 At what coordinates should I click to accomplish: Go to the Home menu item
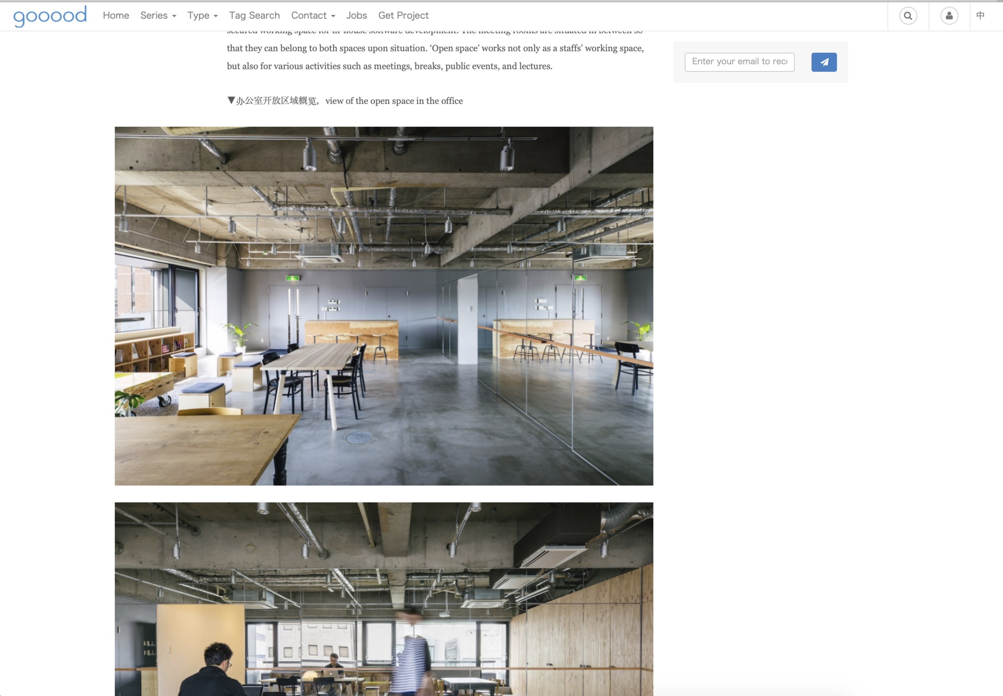click(116, 16)
